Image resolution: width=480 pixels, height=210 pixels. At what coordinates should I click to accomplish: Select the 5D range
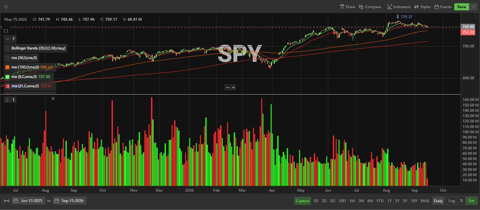coord(332,201)
